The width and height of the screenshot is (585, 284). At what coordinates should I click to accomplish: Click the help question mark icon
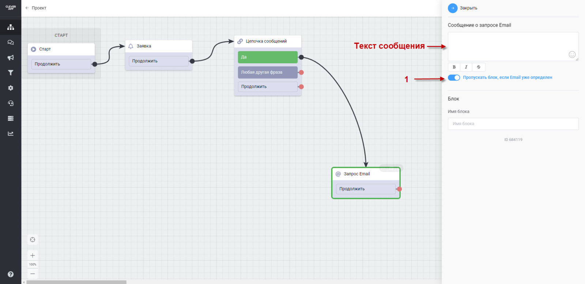pos(11,274)
